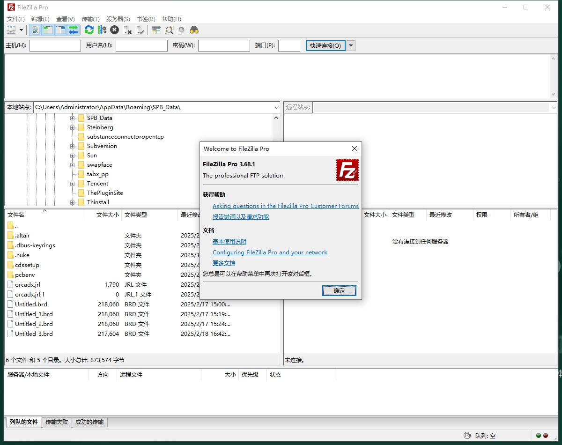The width and height of the screenshot is (562, 445).
Task: Toggle the transfer queue display
Action: pyautogui.click(x=73, y=30)
